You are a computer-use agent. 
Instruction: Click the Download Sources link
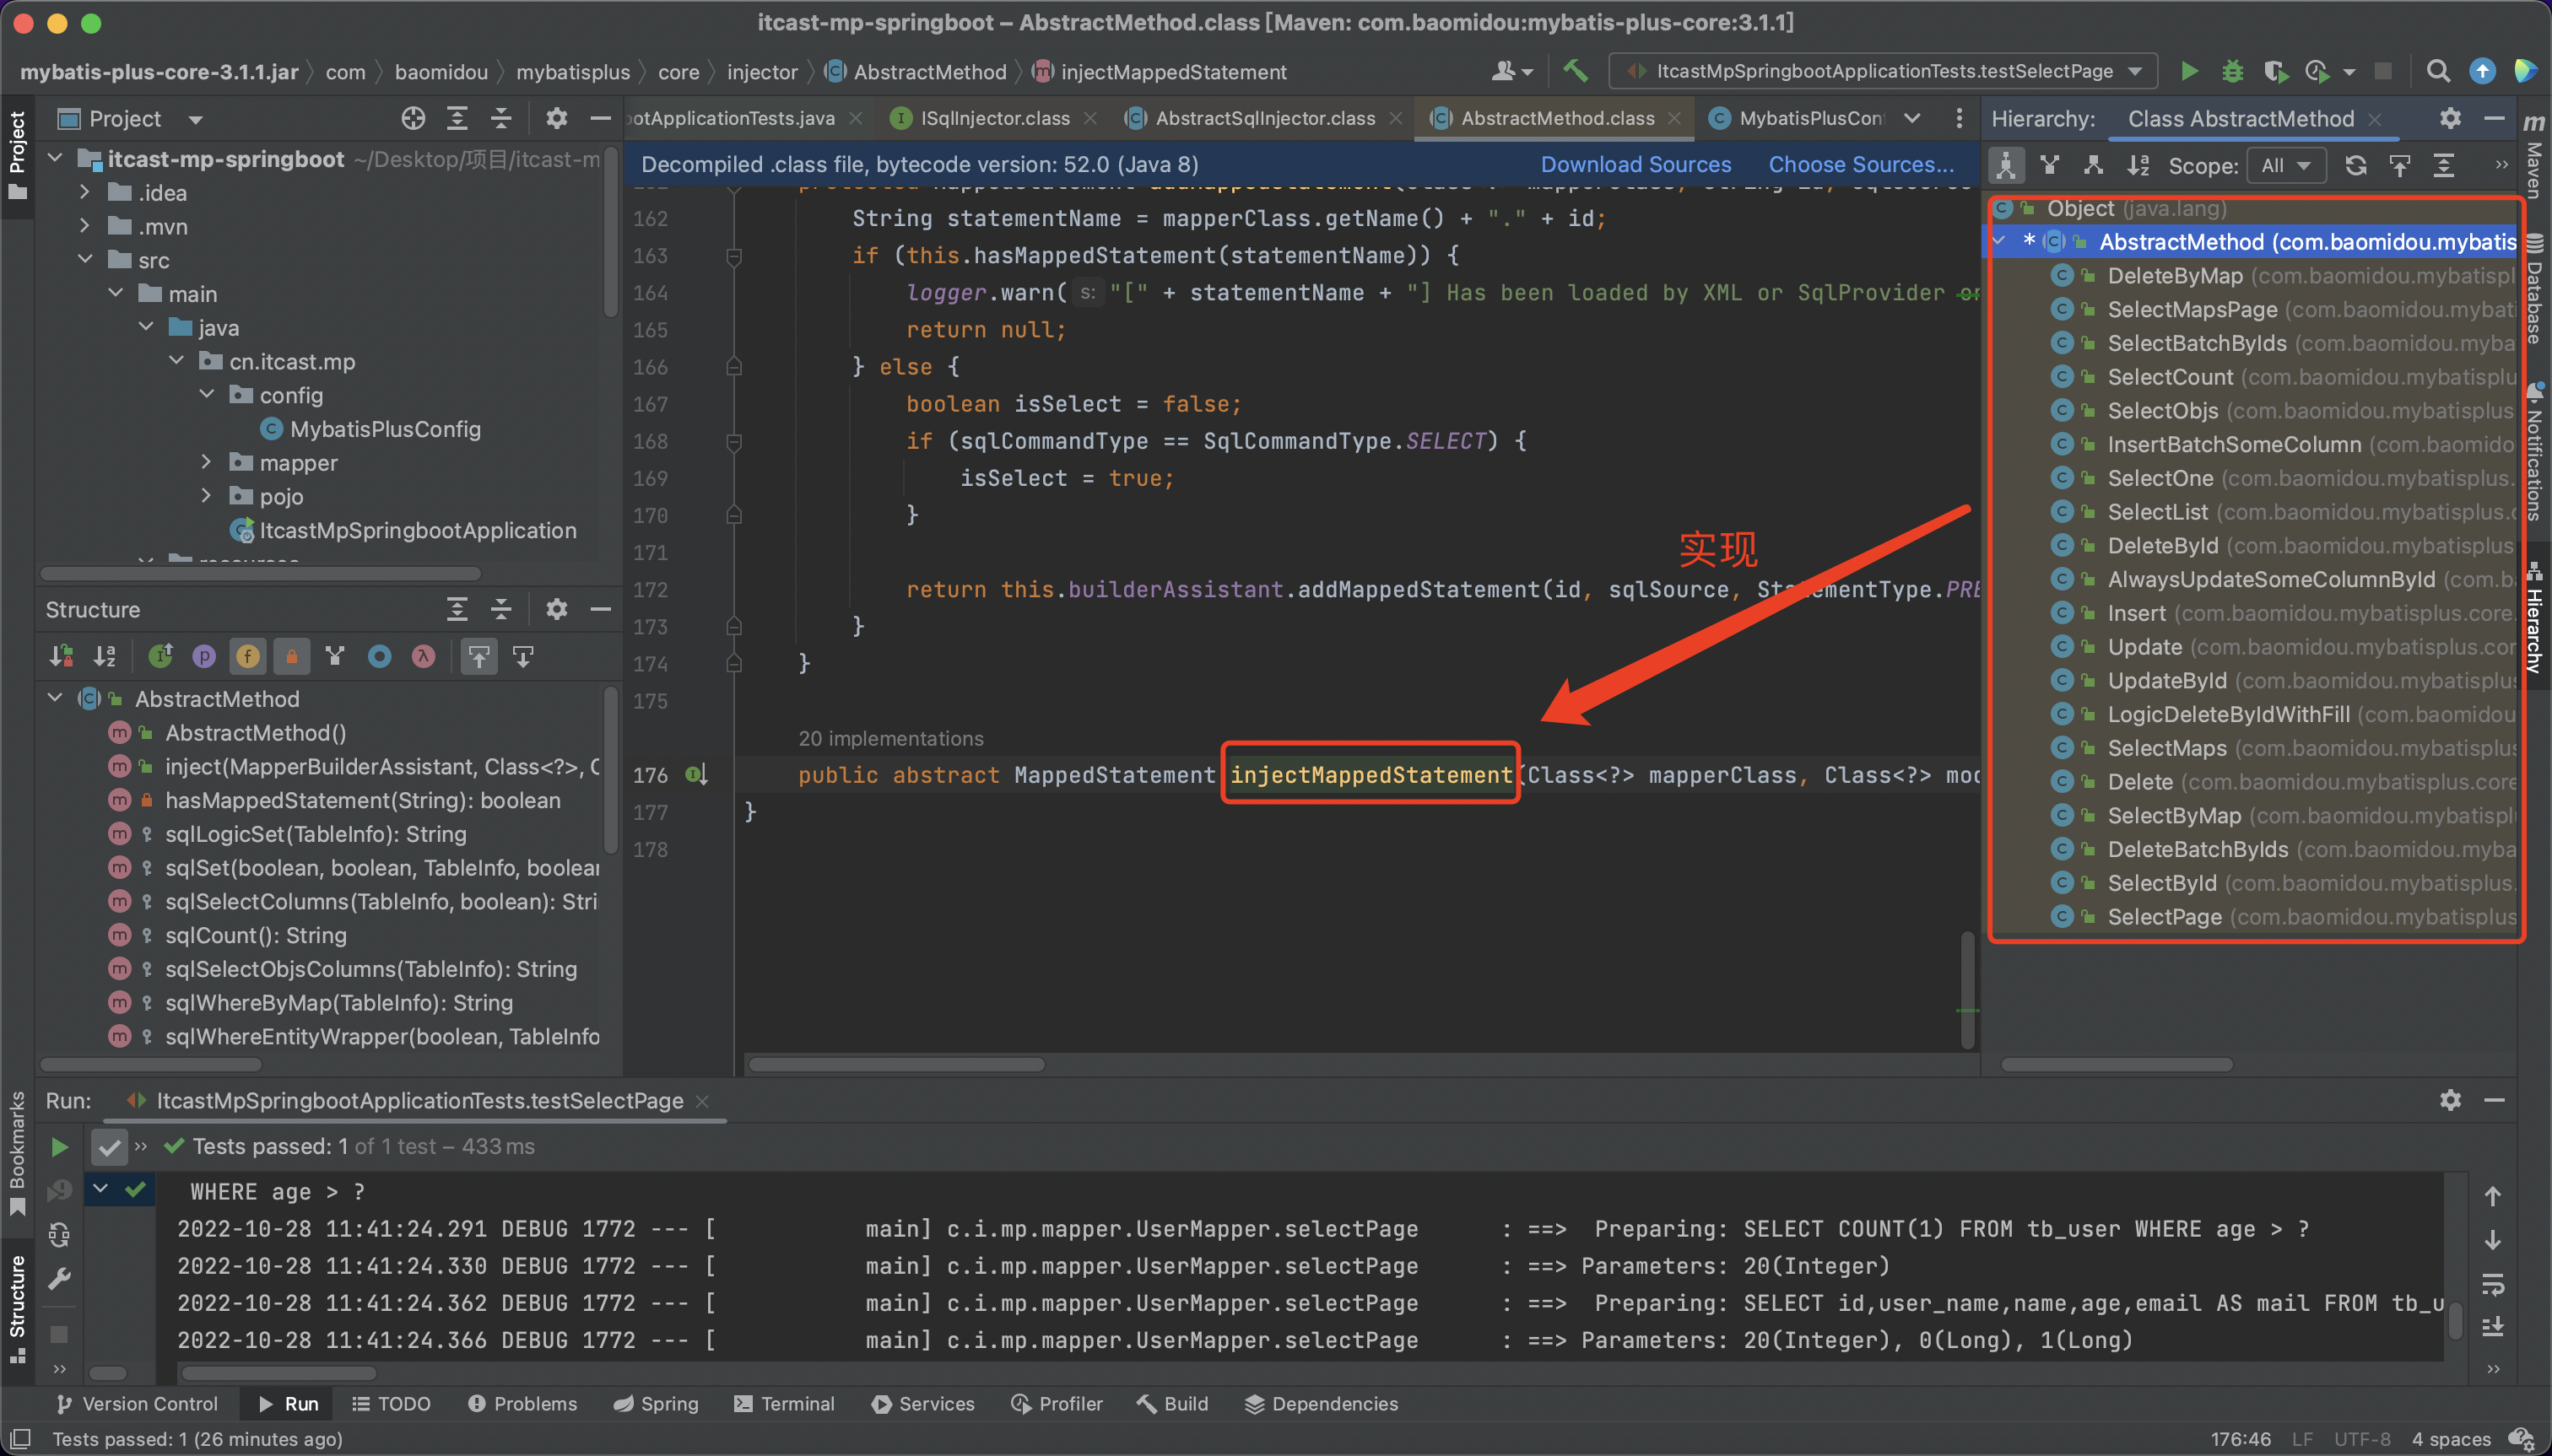(x=1635, y=165)
